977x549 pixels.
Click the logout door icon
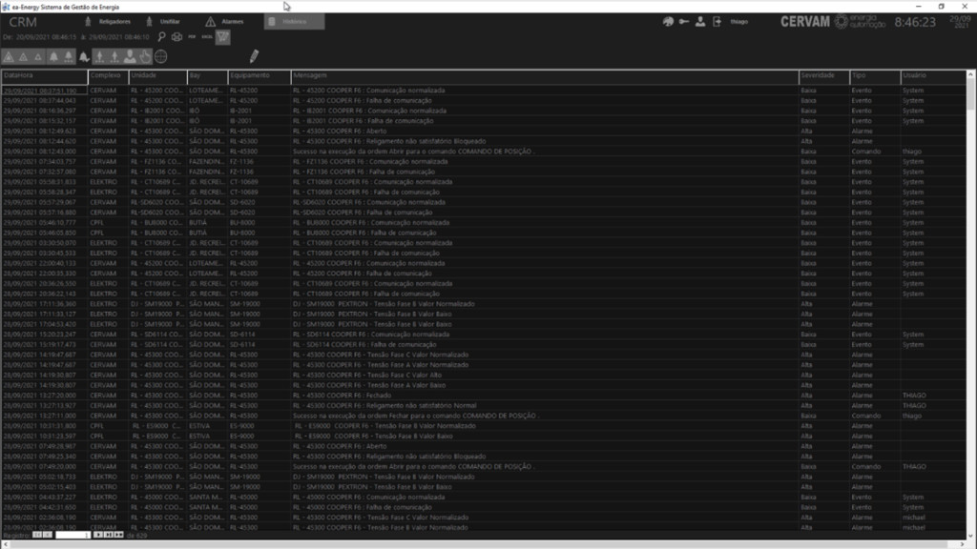coord(717,21)
